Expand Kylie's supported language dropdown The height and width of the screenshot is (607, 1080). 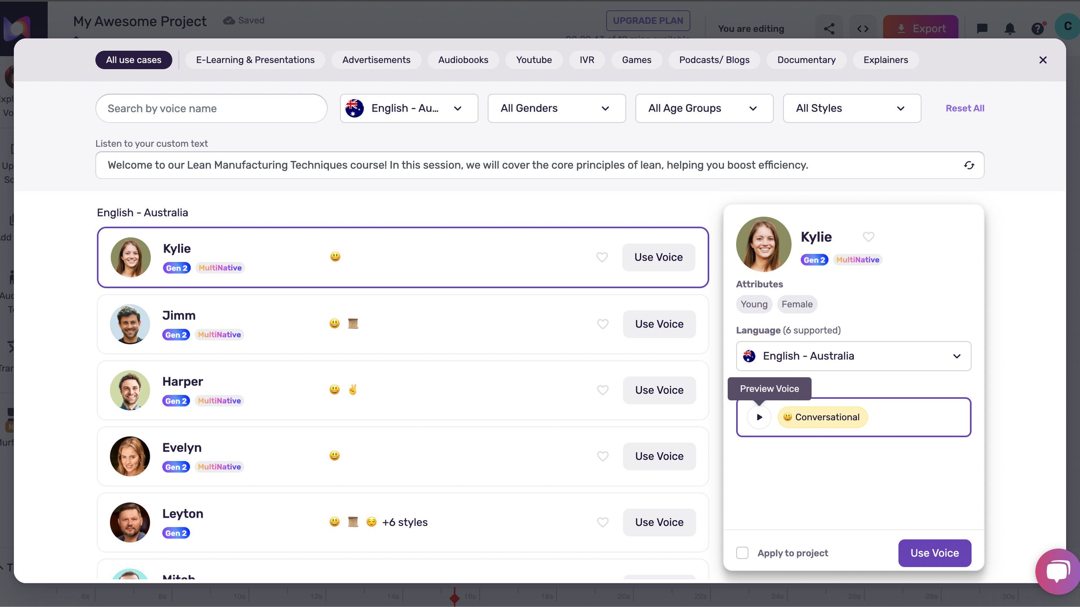coord(853,356)
